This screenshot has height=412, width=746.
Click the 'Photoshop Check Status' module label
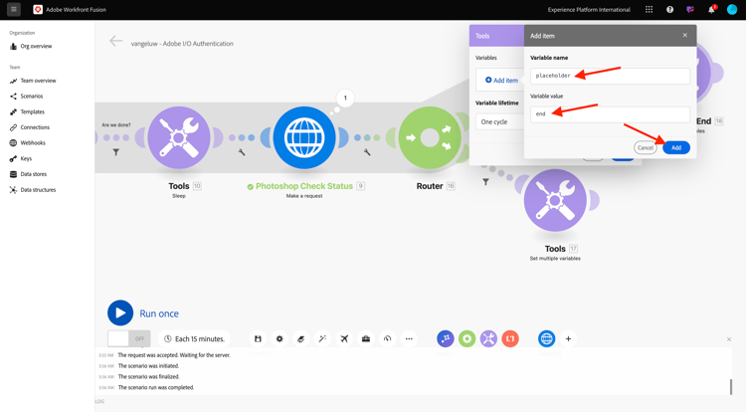click(304, 186)
